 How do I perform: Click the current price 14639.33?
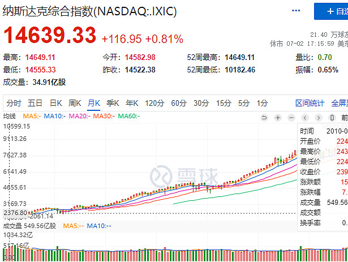[50, 35]
